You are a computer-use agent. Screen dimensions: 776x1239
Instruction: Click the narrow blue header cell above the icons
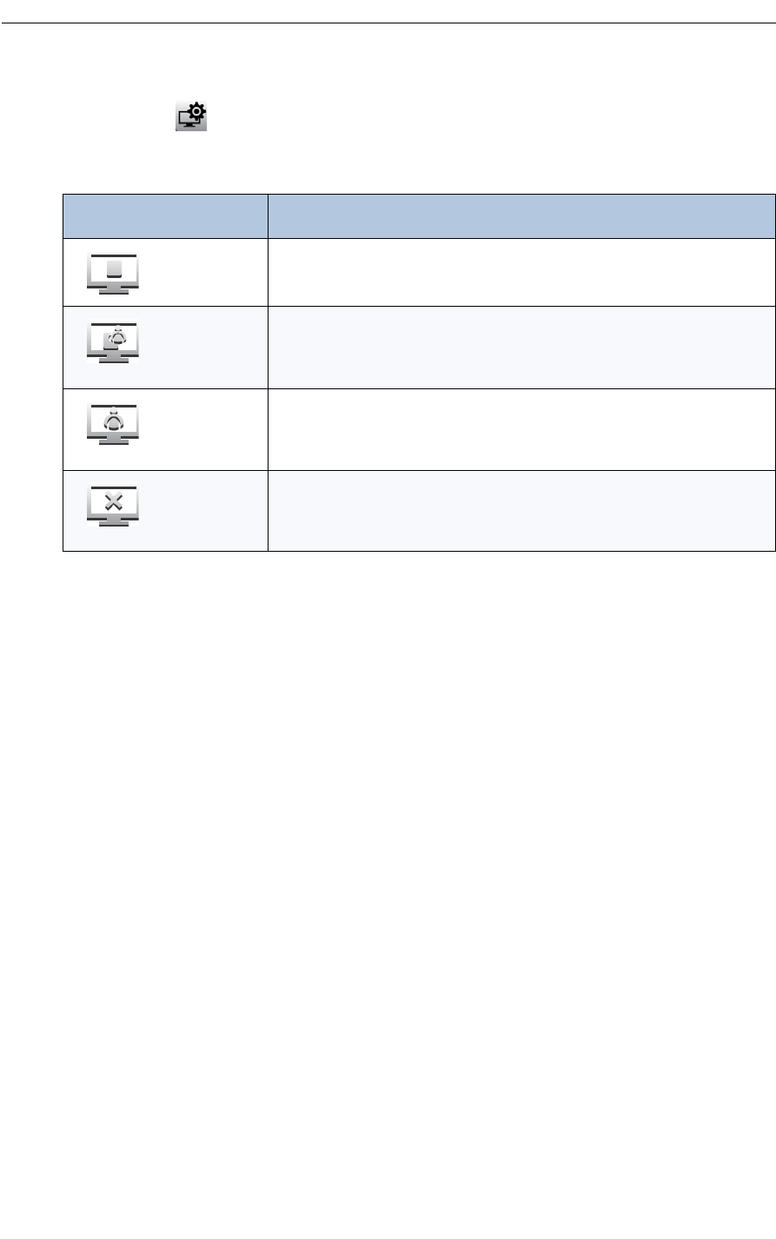pyautogui.click(x=165, y=215)
